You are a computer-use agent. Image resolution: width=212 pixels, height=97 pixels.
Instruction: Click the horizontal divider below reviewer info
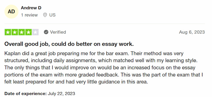pos(105,24)
